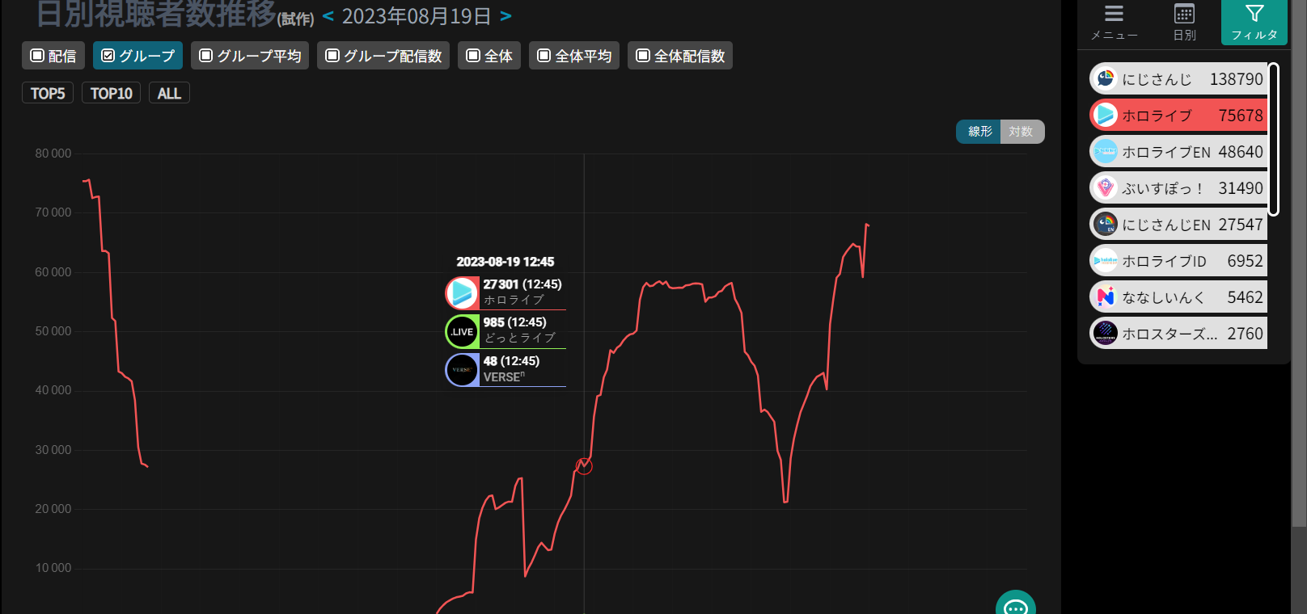Viewport: 1307px width, 614px height.
Task: Click the ホロライブEN logo icon
Action: point(1106,152)
